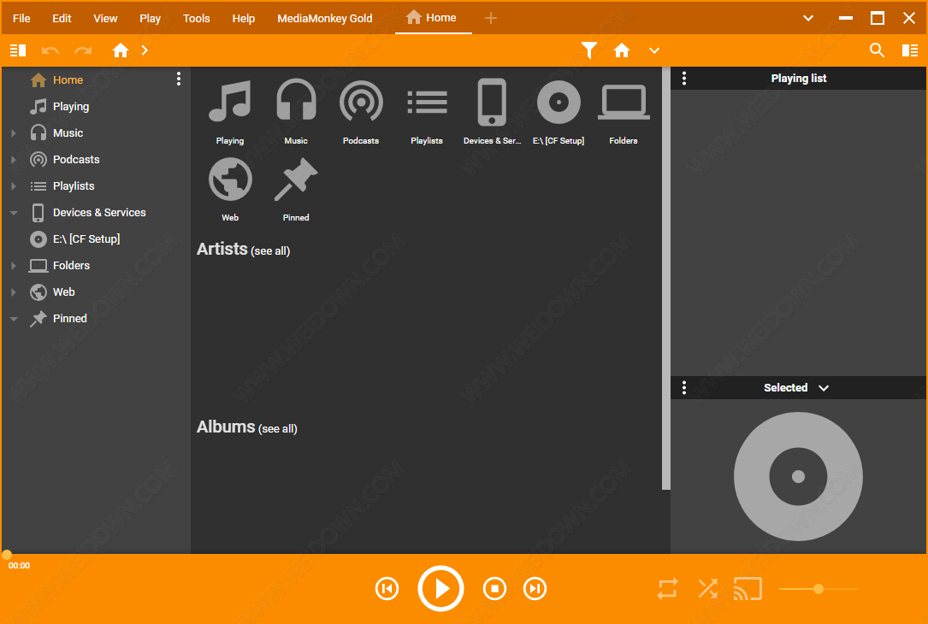928x624 pixels.
Task: Expand the Folders tree node
Action: coord(14,266)
